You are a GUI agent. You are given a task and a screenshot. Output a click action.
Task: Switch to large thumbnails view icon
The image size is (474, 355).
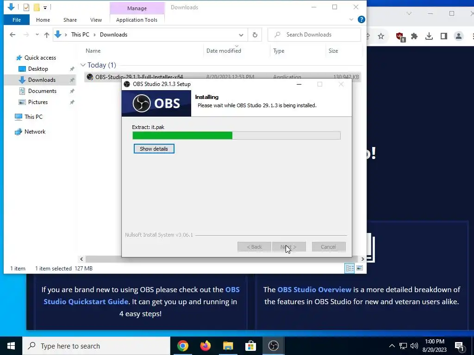click(360, 268)
